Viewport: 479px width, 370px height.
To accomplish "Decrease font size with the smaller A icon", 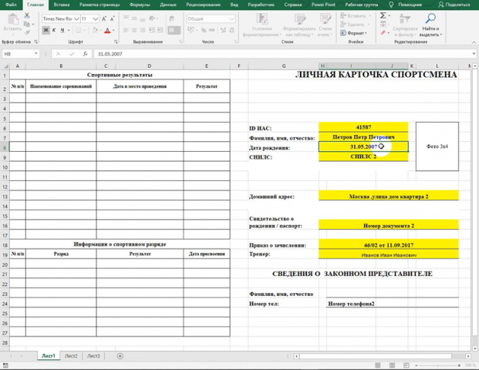I will (112, 19).
